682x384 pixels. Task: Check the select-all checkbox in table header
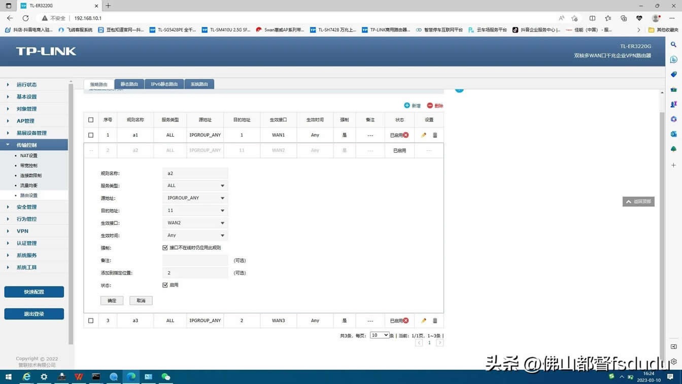coord(91,120)
